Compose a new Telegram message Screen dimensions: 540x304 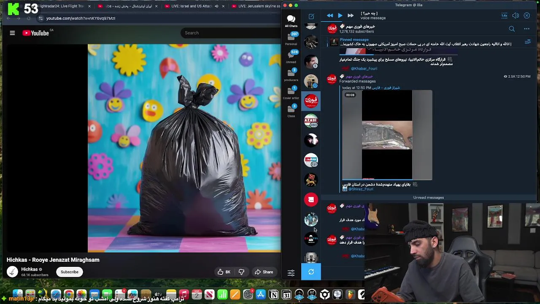click(x=311, y=16)
